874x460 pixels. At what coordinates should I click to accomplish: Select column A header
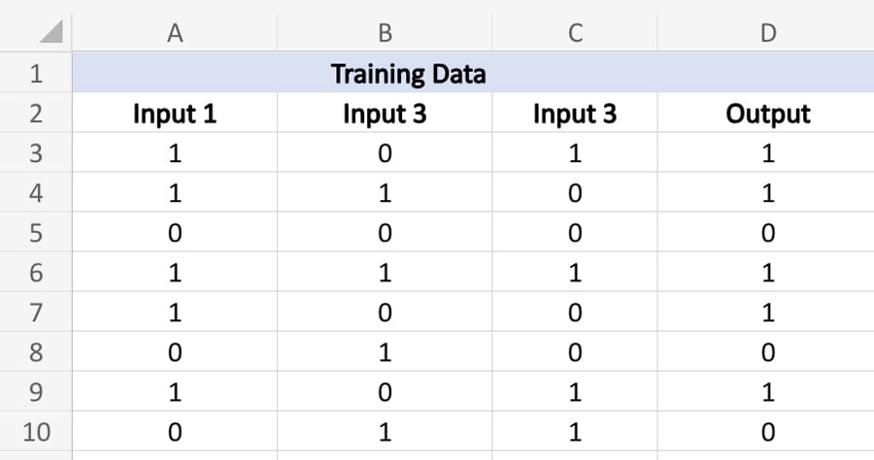point(175,33)
